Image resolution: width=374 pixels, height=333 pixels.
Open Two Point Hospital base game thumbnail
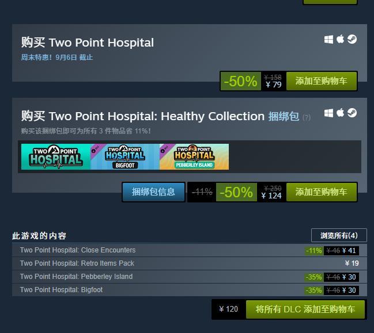click(x=56, y=156)
